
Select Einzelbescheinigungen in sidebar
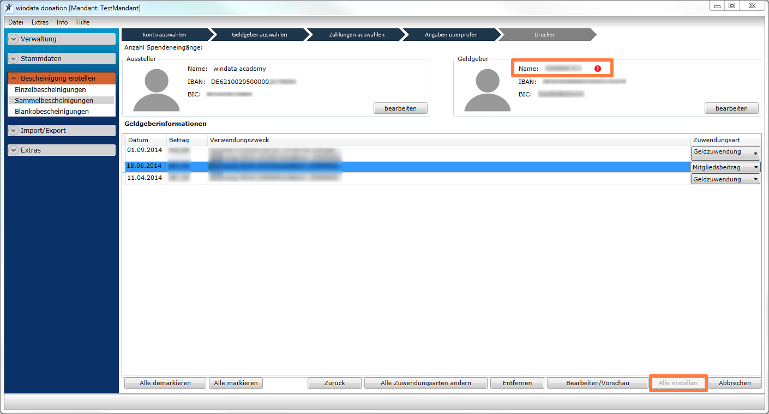[x=50, y=90]
